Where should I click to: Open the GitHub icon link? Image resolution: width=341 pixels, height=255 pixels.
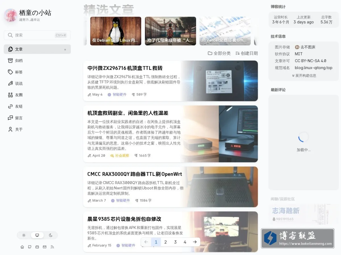pos(30,247)
